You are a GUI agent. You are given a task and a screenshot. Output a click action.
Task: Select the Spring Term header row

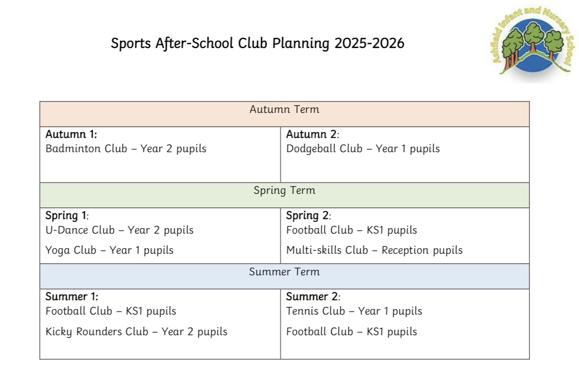pos(284,195)
